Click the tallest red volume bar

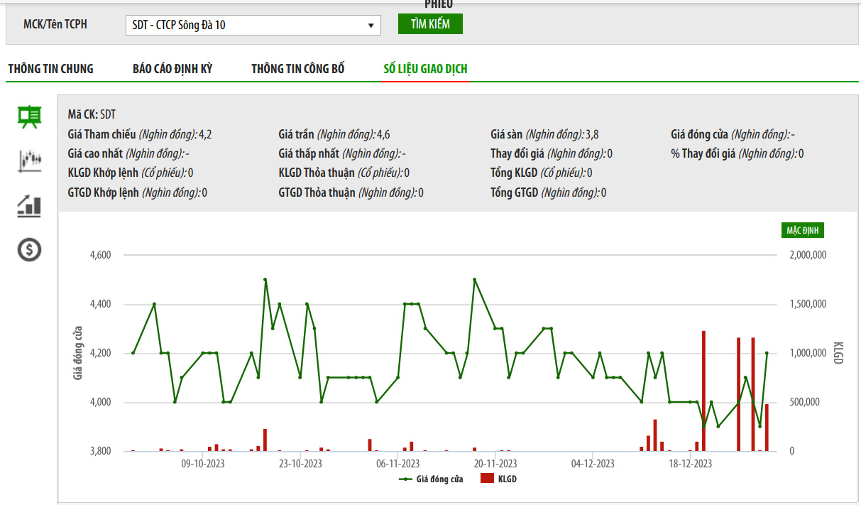(x=703, y=391)
